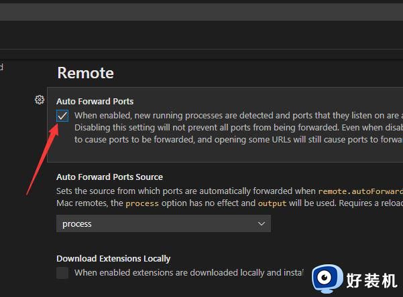Viewport: 403px width, 297px height.
Task: Select the Auto Forward Ports setting title
Action: click(95, 101)
